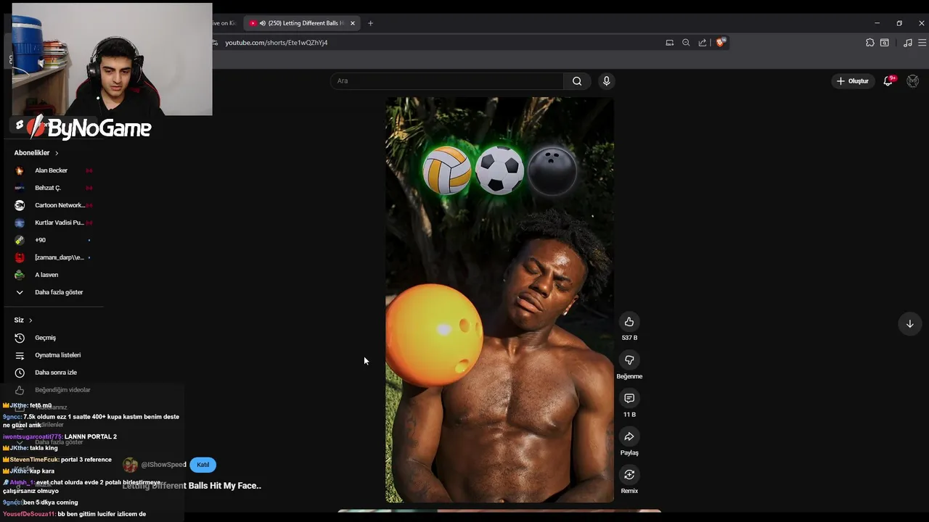Click the Oluştur create button
This screenshot has height=522, width=929.
pos(853,81)
